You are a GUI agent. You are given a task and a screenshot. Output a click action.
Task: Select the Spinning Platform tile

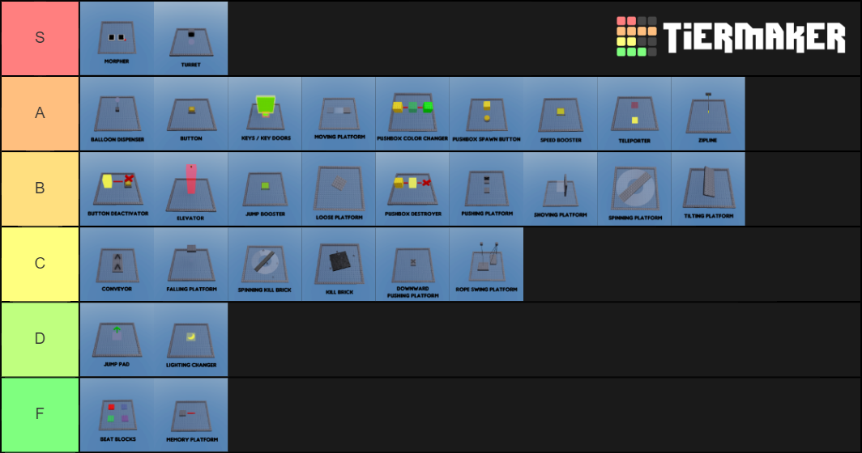(x=634, y=189)
